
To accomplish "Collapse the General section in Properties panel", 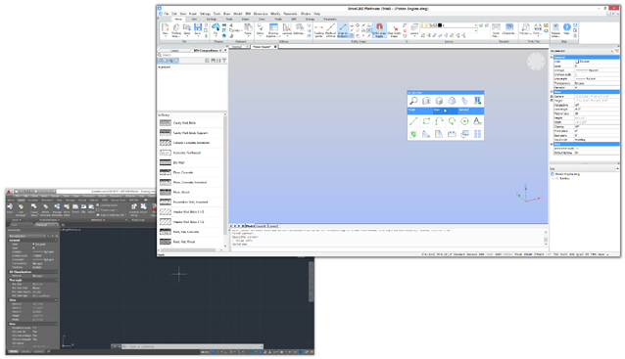I will [553, 58].
